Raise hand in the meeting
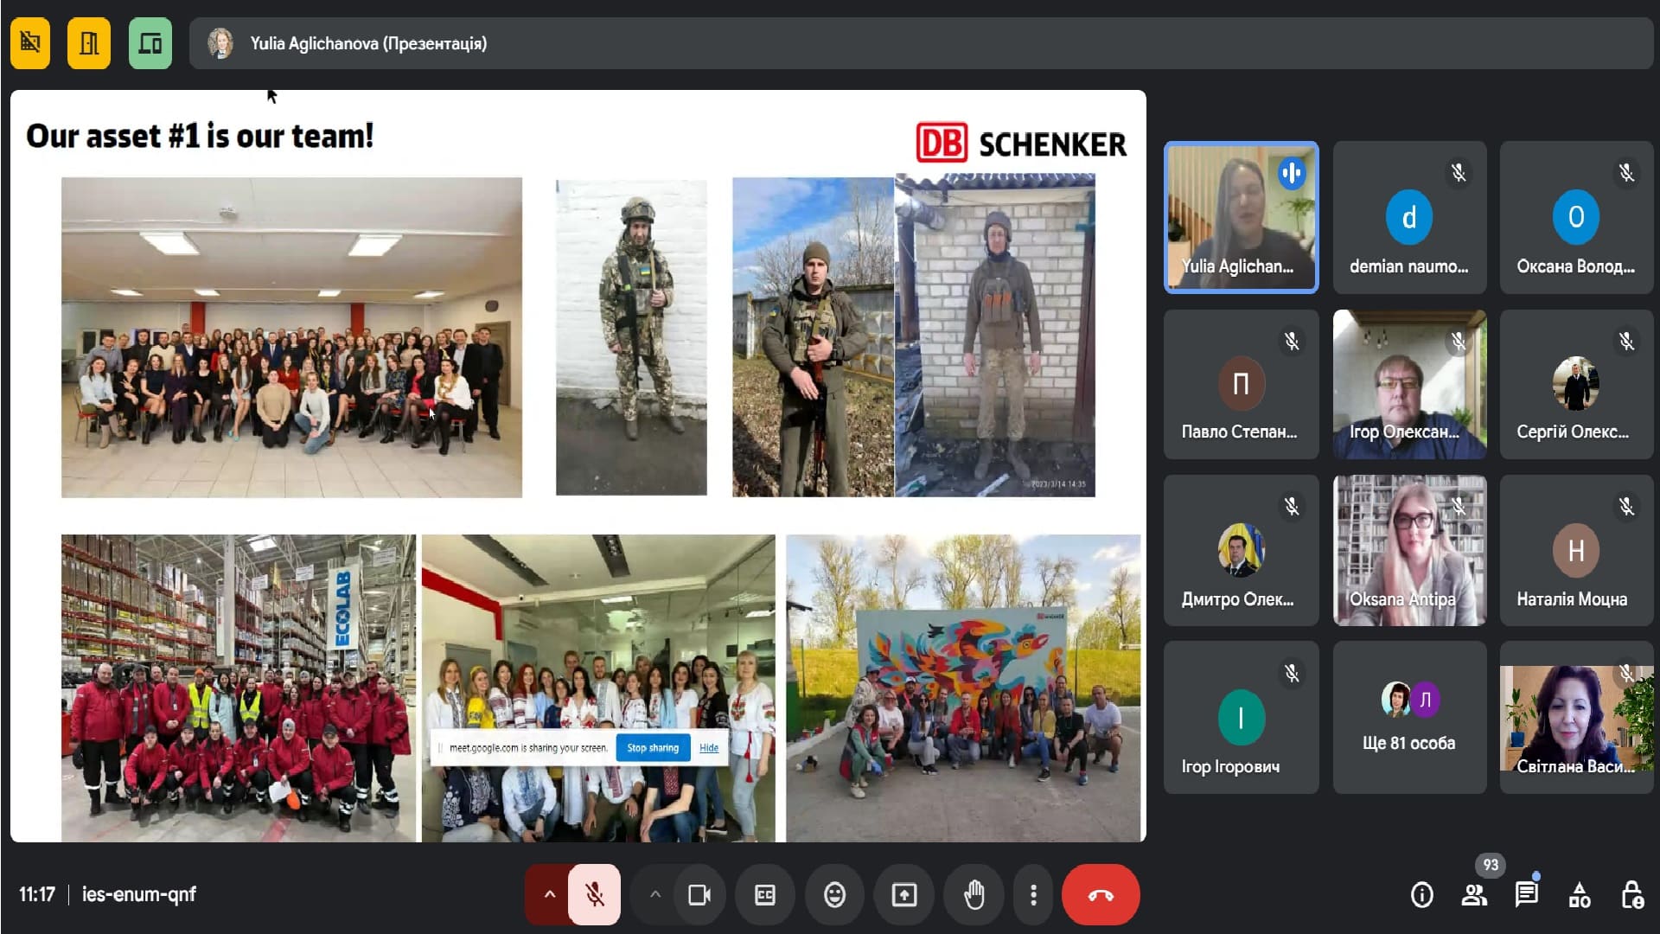 [974, 895]
